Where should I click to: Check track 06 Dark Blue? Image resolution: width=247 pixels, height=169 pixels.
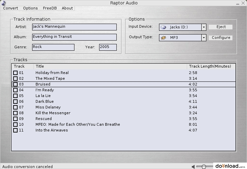tap(16, 101)
